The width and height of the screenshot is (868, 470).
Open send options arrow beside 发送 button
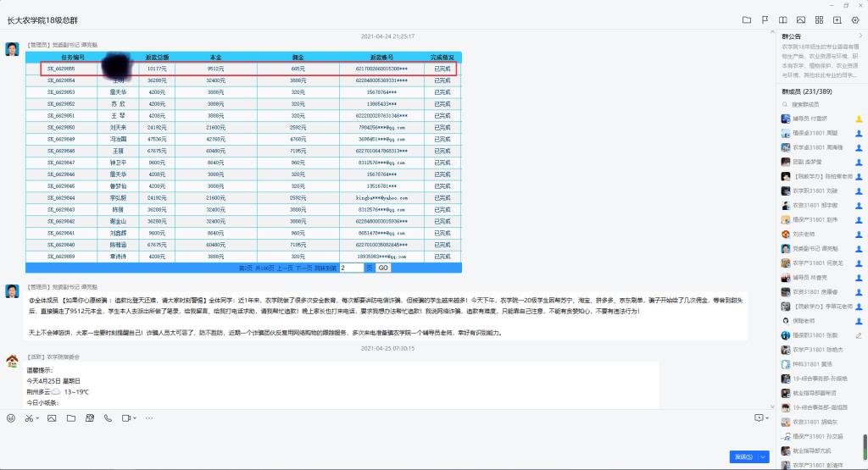tap(765, 456)
